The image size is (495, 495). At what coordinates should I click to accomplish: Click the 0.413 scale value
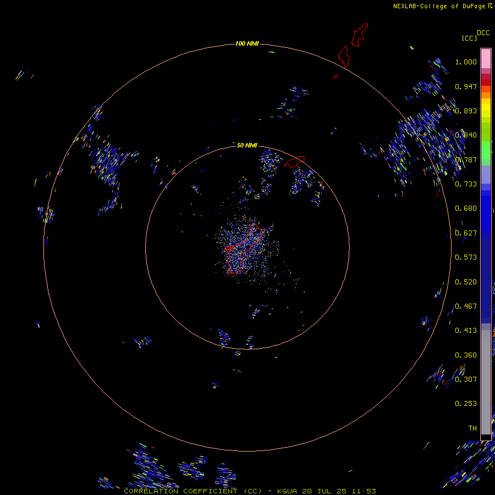coord(466,331)
